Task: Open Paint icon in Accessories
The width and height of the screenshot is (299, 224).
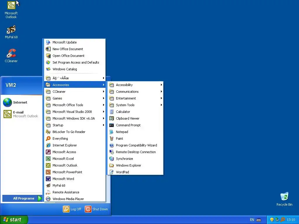Action: [112, 139]
